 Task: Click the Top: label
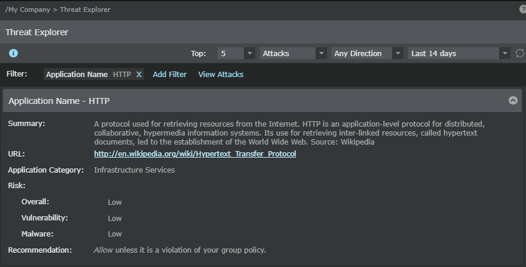[x=198, y=54]
